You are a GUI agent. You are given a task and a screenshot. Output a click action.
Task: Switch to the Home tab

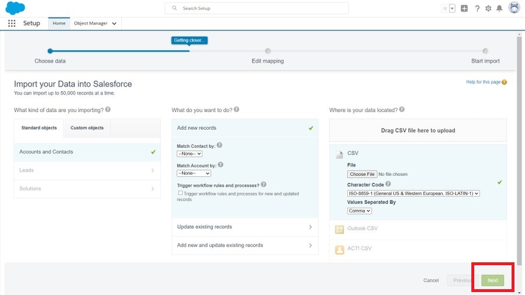(x=59, y=23)
